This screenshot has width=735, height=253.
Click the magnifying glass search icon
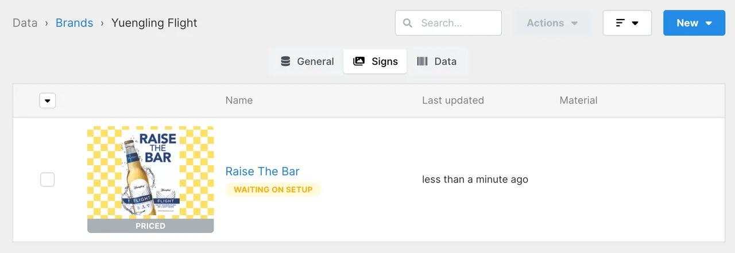[x=408, y=23]
